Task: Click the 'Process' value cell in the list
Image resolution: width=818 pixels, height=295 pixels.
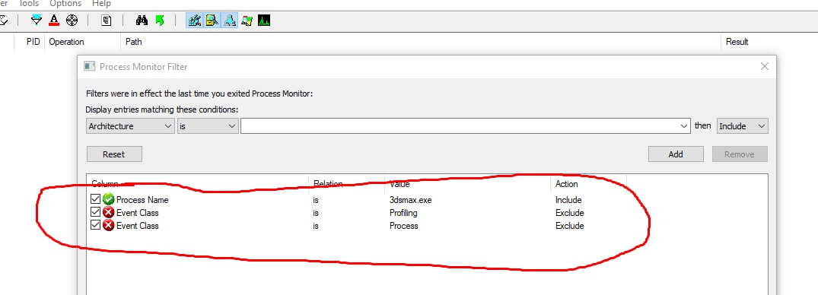Action: (x=404, y=226)
